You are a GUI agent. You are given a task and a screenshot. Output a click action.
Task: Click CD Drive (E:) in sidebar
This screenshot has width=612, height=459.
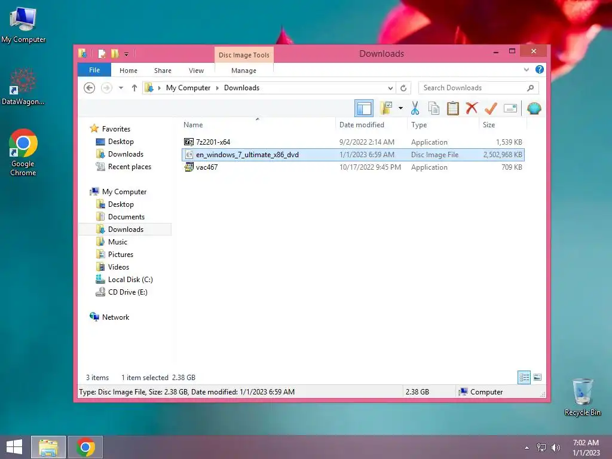coord(128,292)
